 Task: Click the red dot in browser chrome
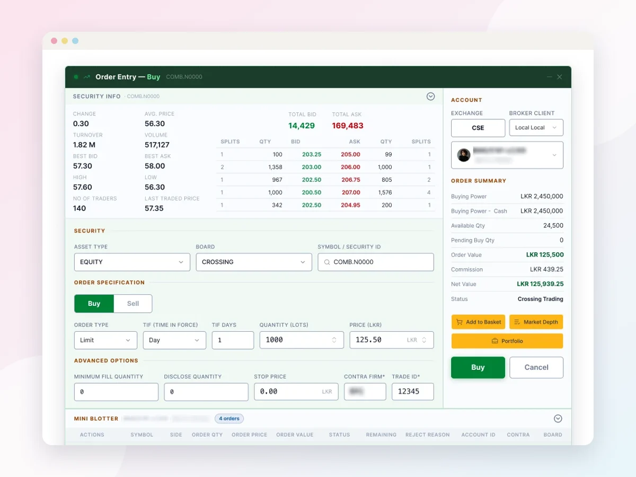pyautogui.click(x=54, y=41)
